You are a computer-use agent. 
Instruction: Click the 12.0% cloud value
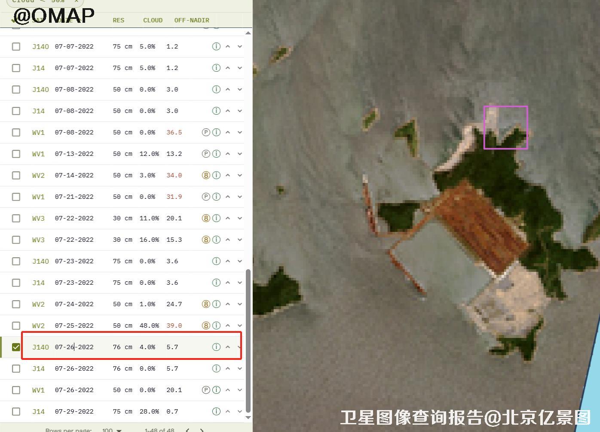point(149,154)
